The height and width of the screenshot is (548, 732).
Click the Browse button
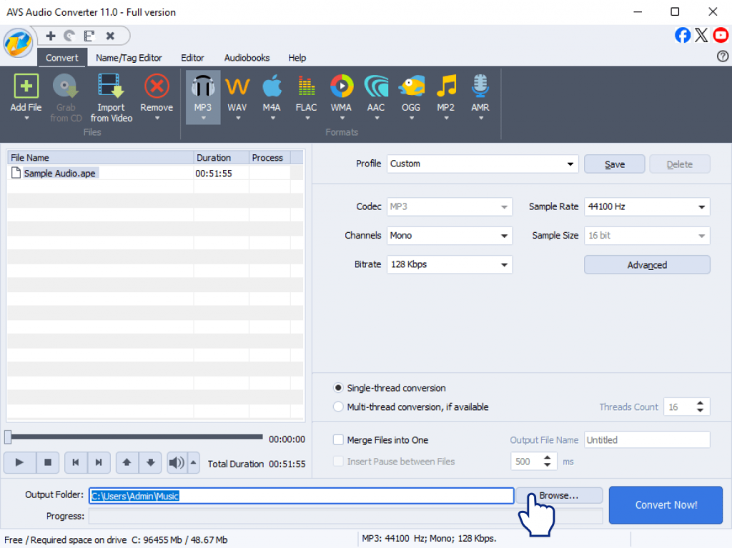click(559, 496)
